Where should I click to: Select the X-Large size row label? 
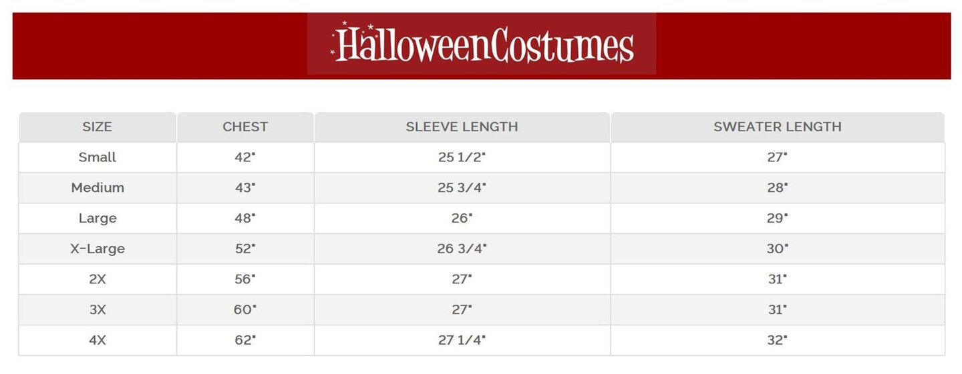(x=98, y=249)
